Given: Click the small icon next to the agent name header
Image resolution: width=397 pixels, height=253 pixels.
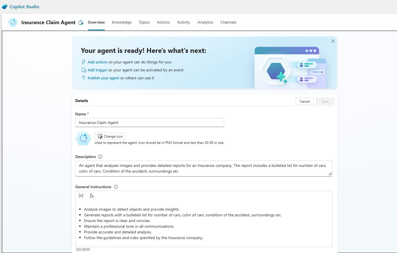Looking at the screenshot, I should pos(81,23).
